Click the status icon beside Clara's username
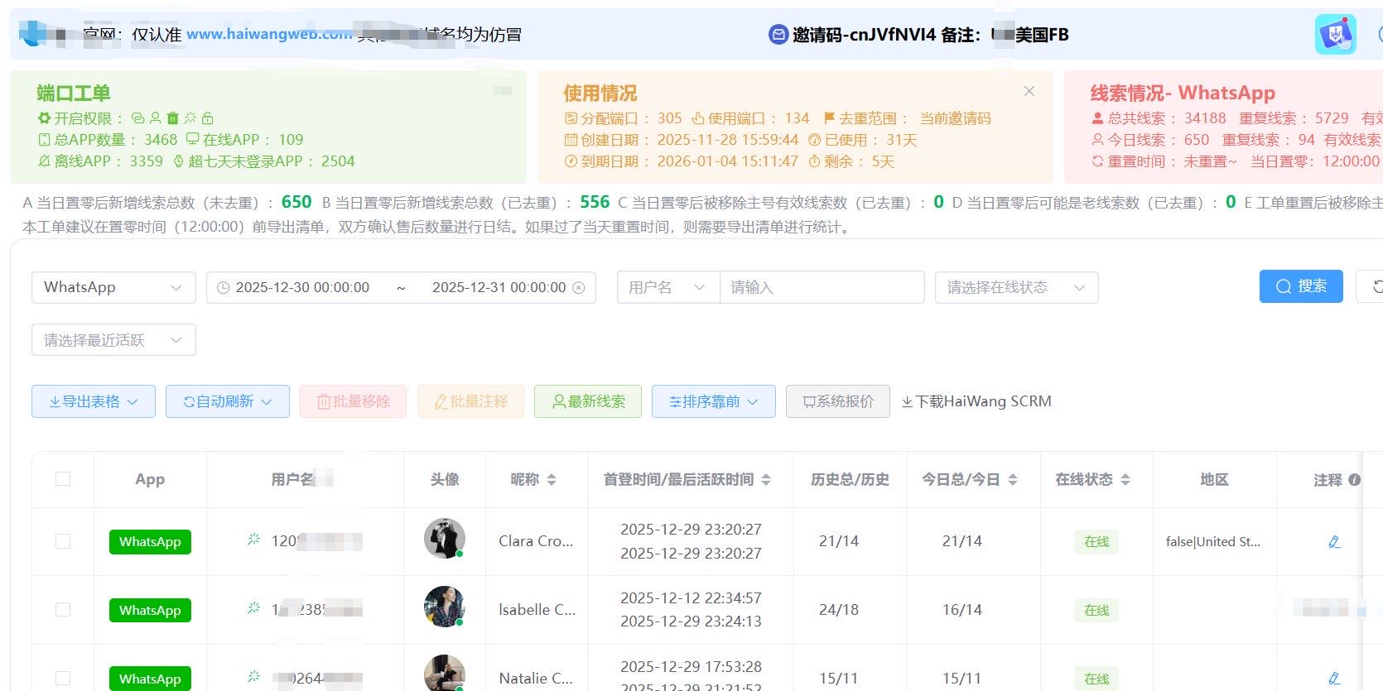This screenshot has height=691, width=1383. 254,540
